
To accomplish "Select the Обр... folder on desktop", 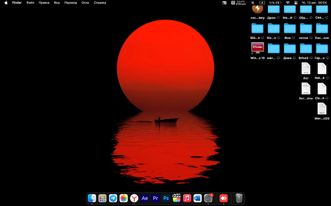I will (x=306, y=9).
